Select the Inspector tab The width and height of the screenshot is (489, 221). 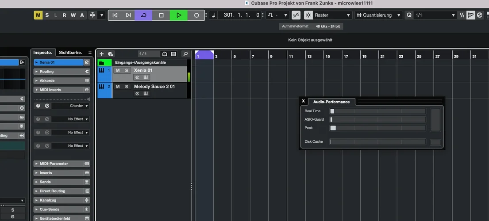click(x=42, y=52)
